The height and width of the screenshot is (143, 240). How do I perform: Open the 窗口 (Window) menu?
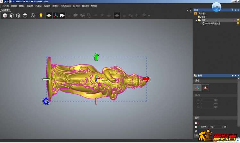85,6
